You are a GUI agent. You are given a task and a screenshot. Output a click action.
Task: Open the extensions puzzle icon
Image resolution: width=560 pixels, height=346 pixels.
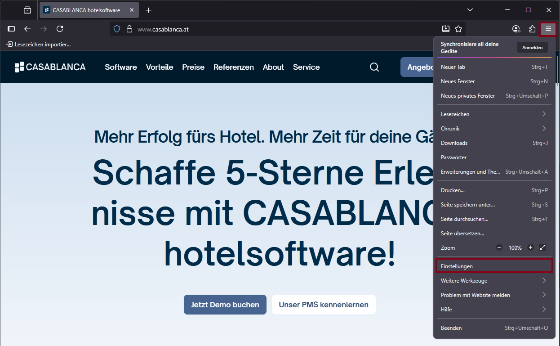pyautogui.click(x=532, y=29)
